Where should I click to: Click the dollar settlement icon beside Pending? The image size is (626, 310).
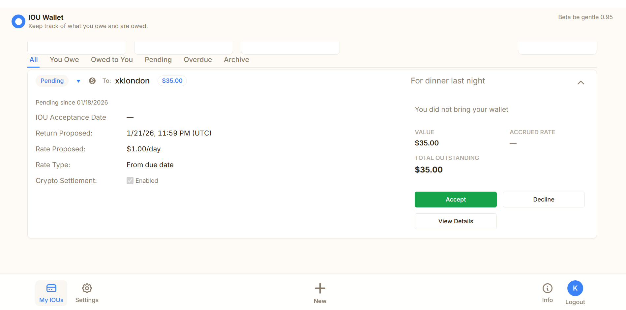pos(92,80)
